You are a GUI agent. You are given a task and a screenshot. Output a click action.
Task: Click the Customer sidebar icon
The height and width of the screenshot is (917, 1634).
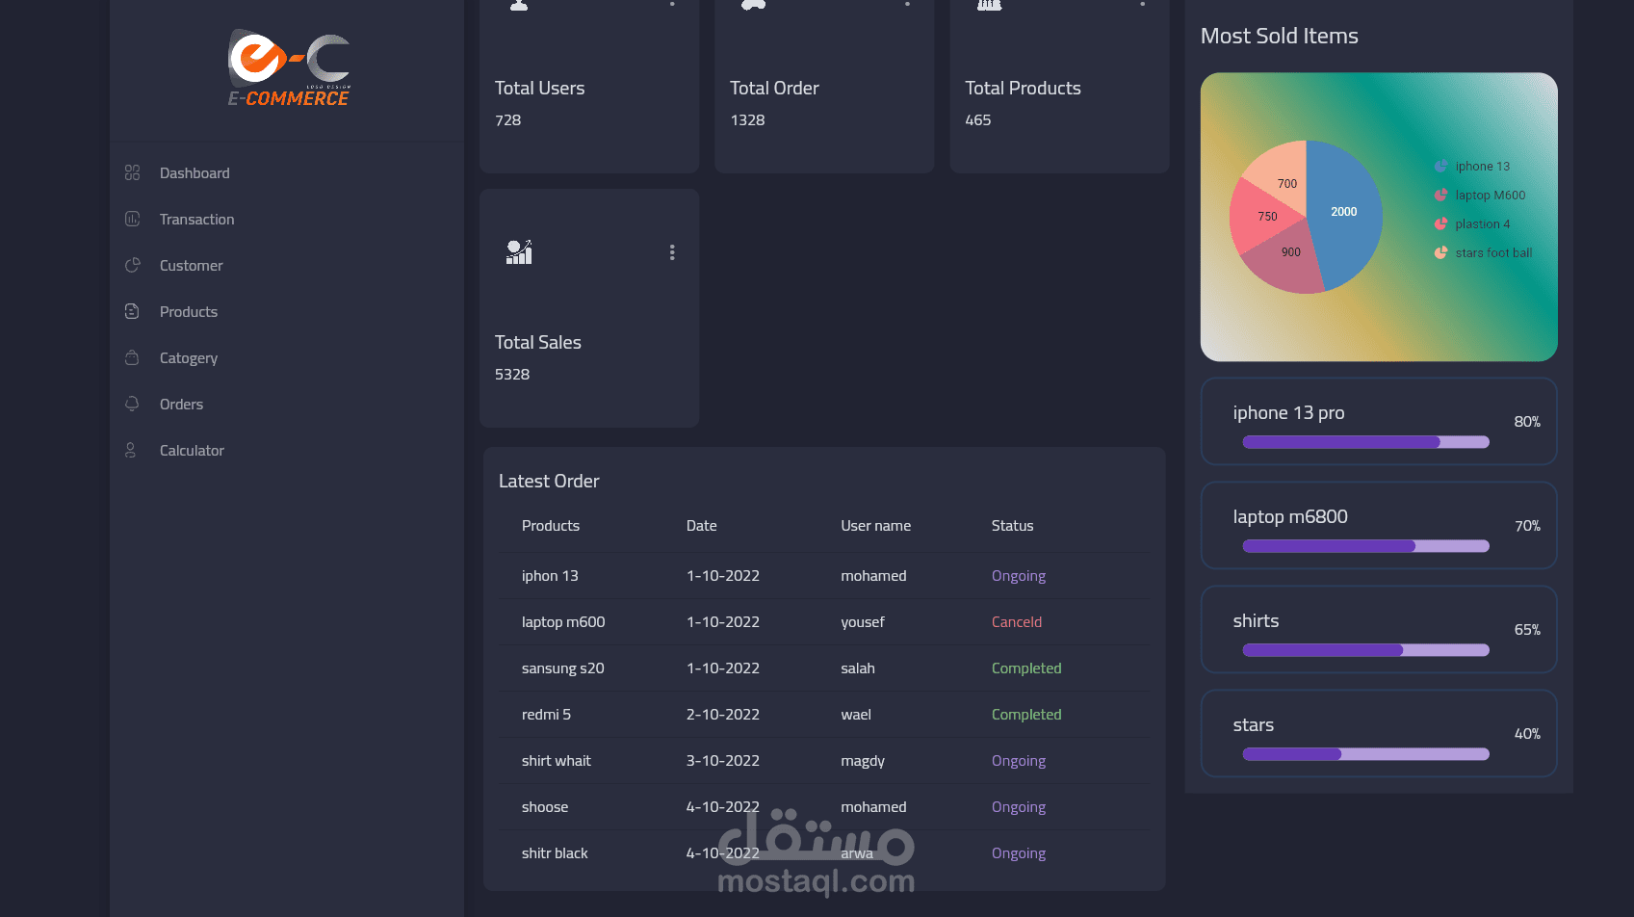(x=132, y=265)
